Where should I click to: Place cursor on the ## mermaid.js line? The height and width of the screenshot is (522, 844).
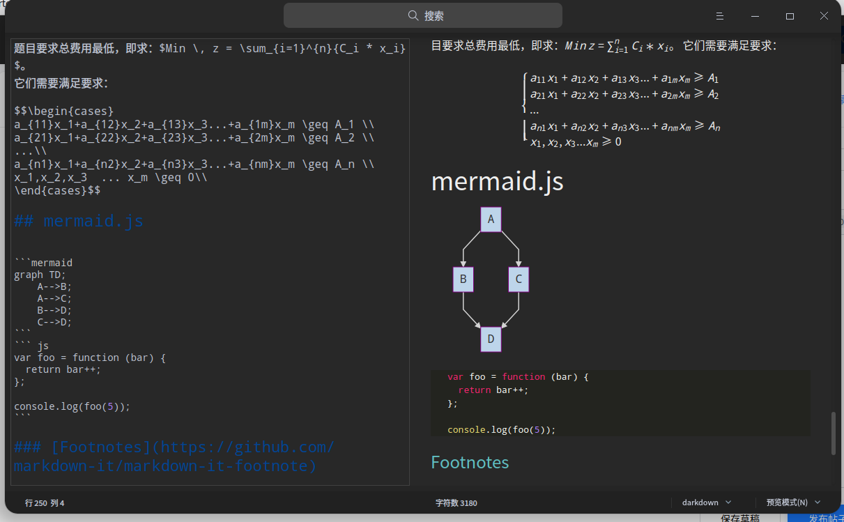pyautogui.click(x=79, y=221)
